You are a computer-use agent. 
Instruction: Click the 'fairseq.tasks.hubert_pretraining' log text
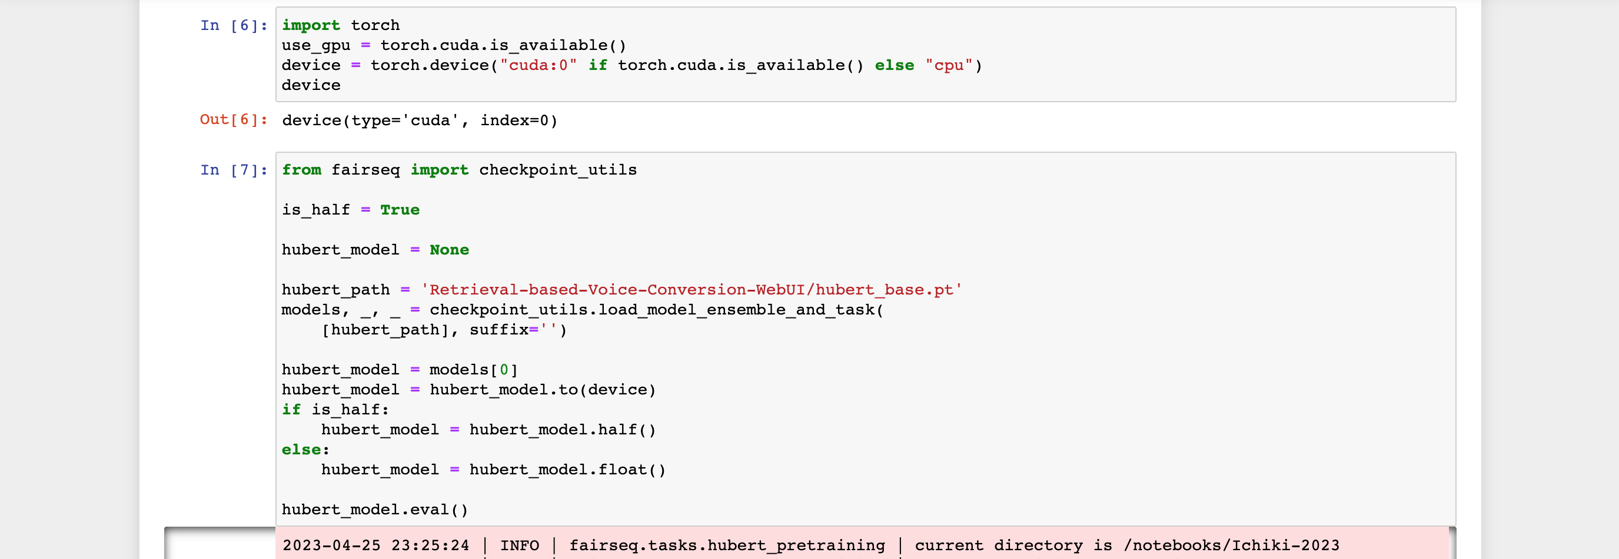727,545
